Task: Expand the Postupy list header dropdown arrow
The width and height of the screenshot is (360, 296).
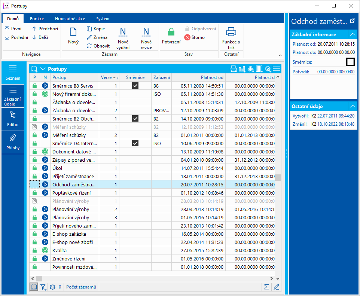Action: pyautogui.click(x=43, y=69)
